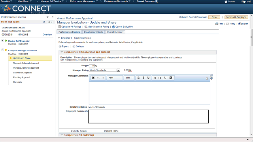Screen dimensions: 253x142
Task: Open the Favorites menu
Action: [6, 1]
